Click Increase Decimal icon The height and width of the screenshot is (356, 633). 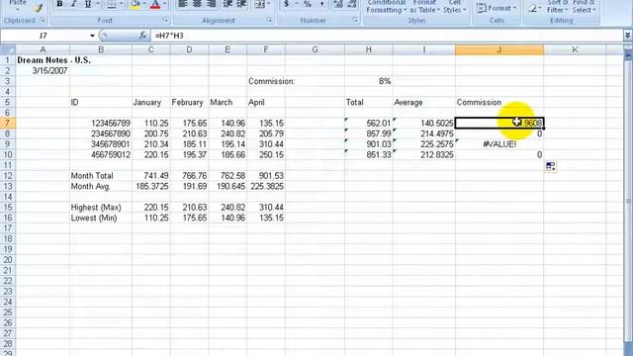(338, 4)
